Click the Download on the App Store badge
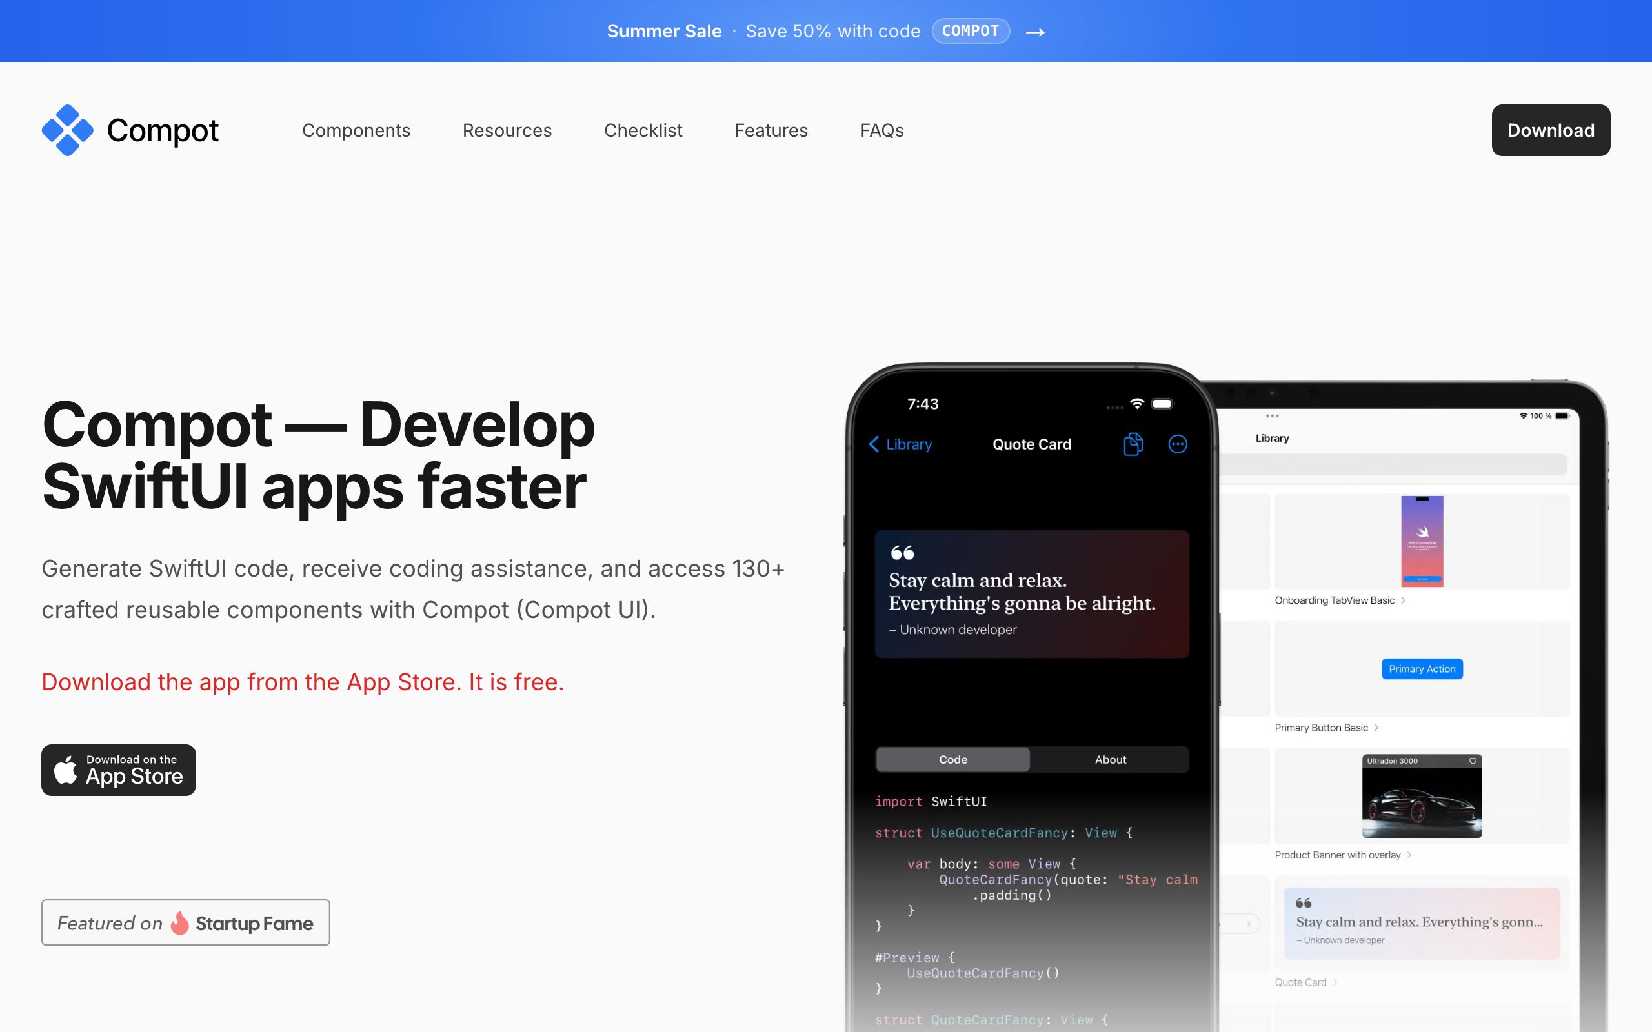The image size is (1652, 1032). click(118, 770)
